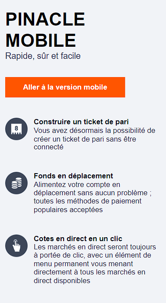Go to the mobile version via orange button
The height and width of the screenshot is (303, 166).
(x=65, y=87)
